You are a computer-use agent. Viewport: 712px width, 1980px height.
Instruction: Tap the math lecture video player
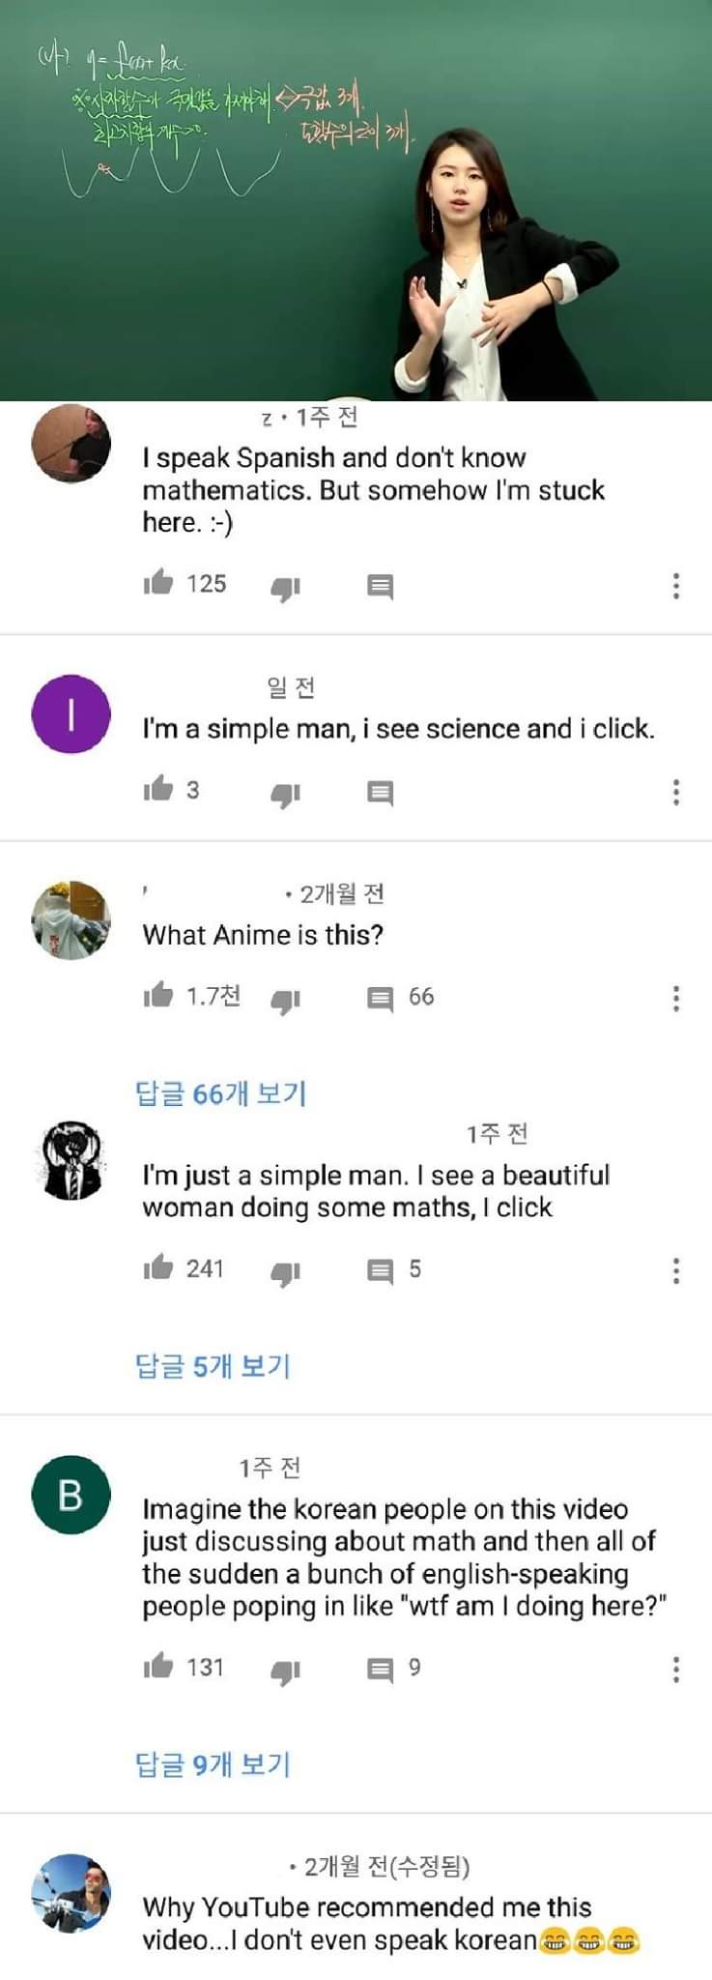pyautogui.click(x=356, y=200)
